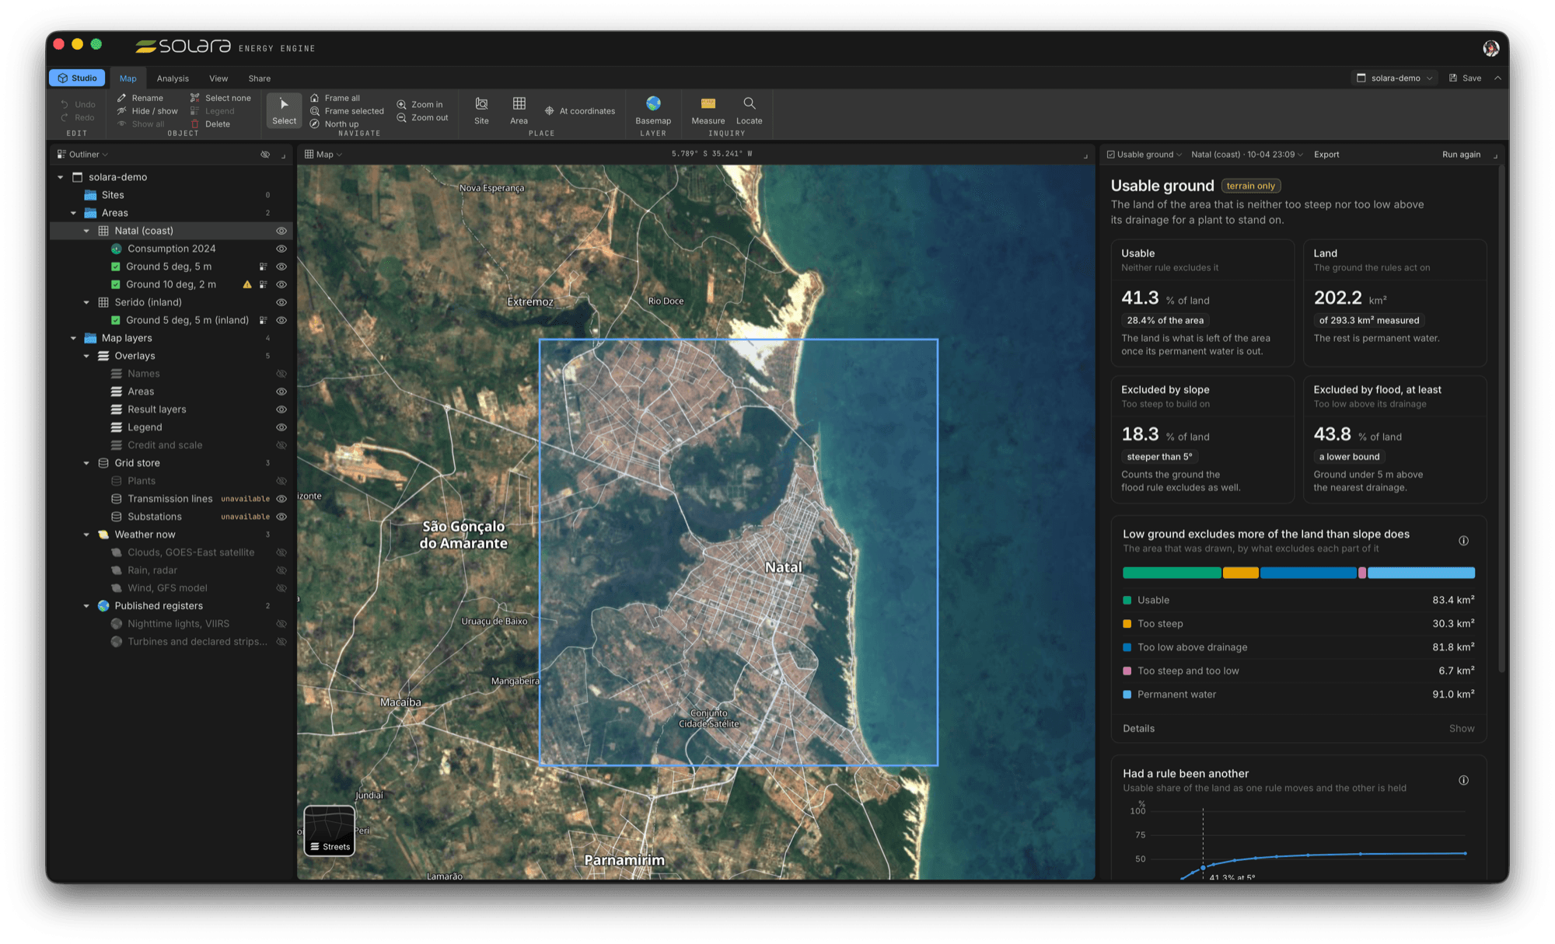
Task: Click the user avatar at top right
Action: point(1490,48)
